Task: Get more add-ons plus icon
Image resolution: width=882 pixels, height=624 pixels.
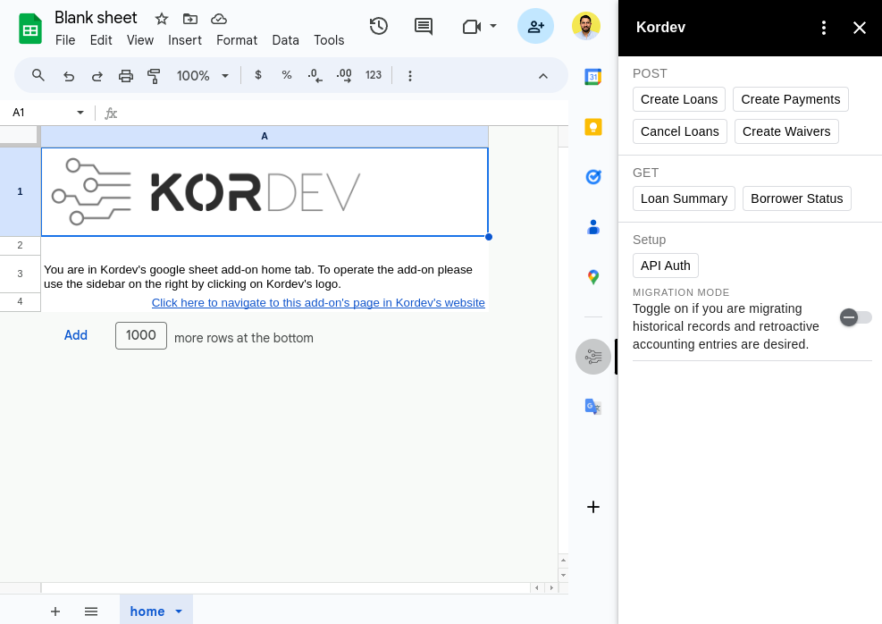Action: click(592, 507)
